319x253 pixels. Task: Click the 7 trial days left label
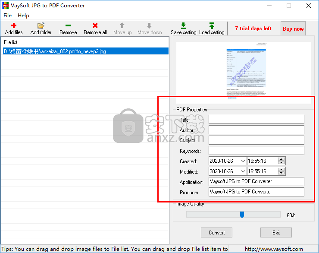click(x=253, y=28)
